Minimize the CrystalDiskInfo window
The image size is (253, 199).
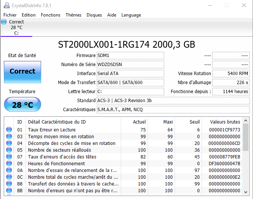[210, 5]
